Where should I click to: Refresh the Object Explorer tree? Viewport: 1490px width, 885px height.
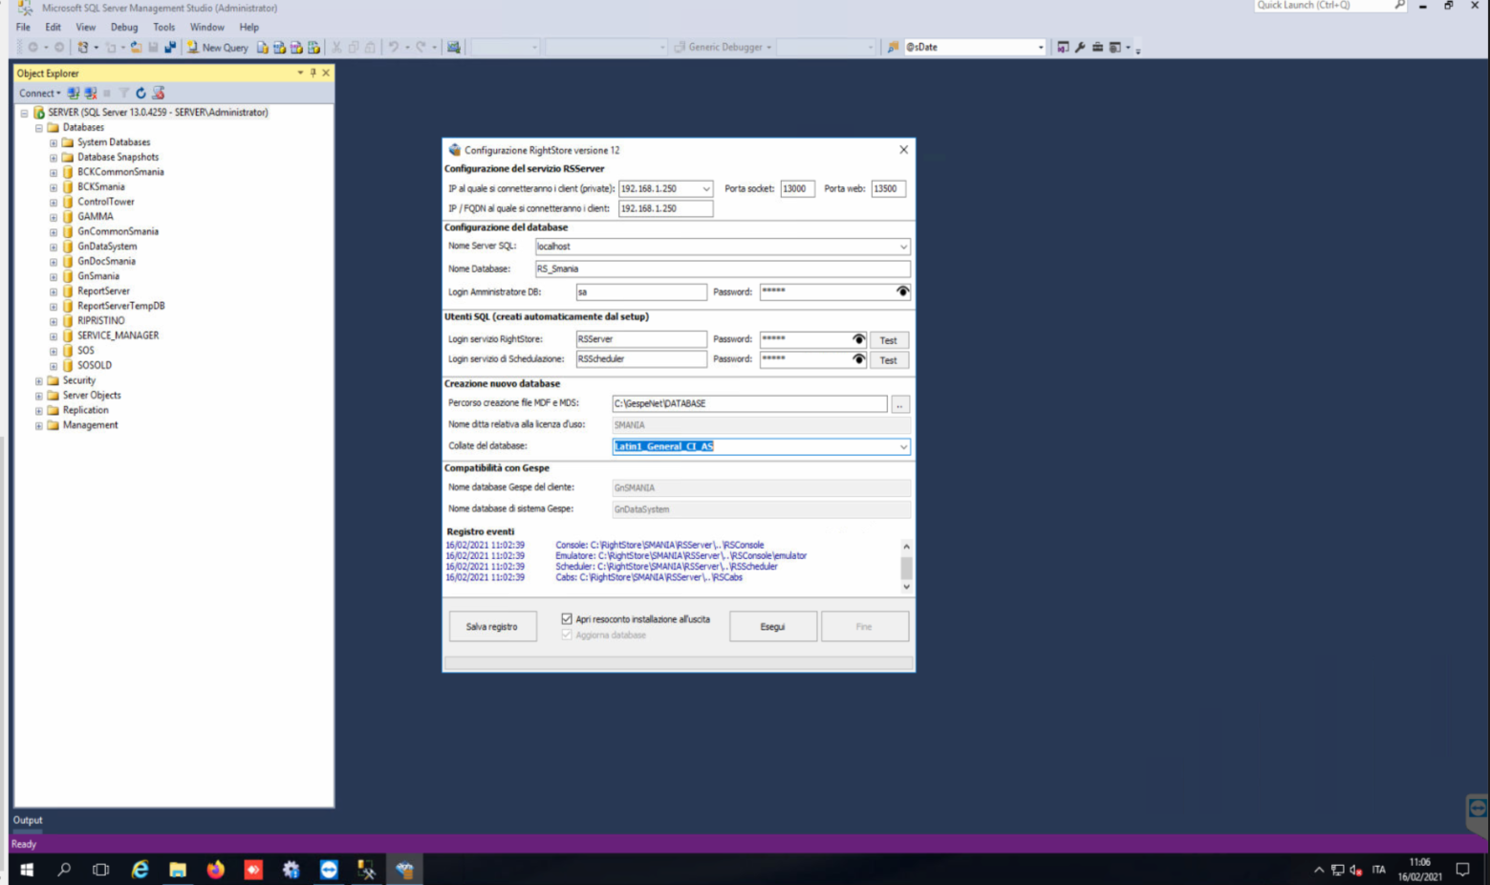click(x=140, y=93)
